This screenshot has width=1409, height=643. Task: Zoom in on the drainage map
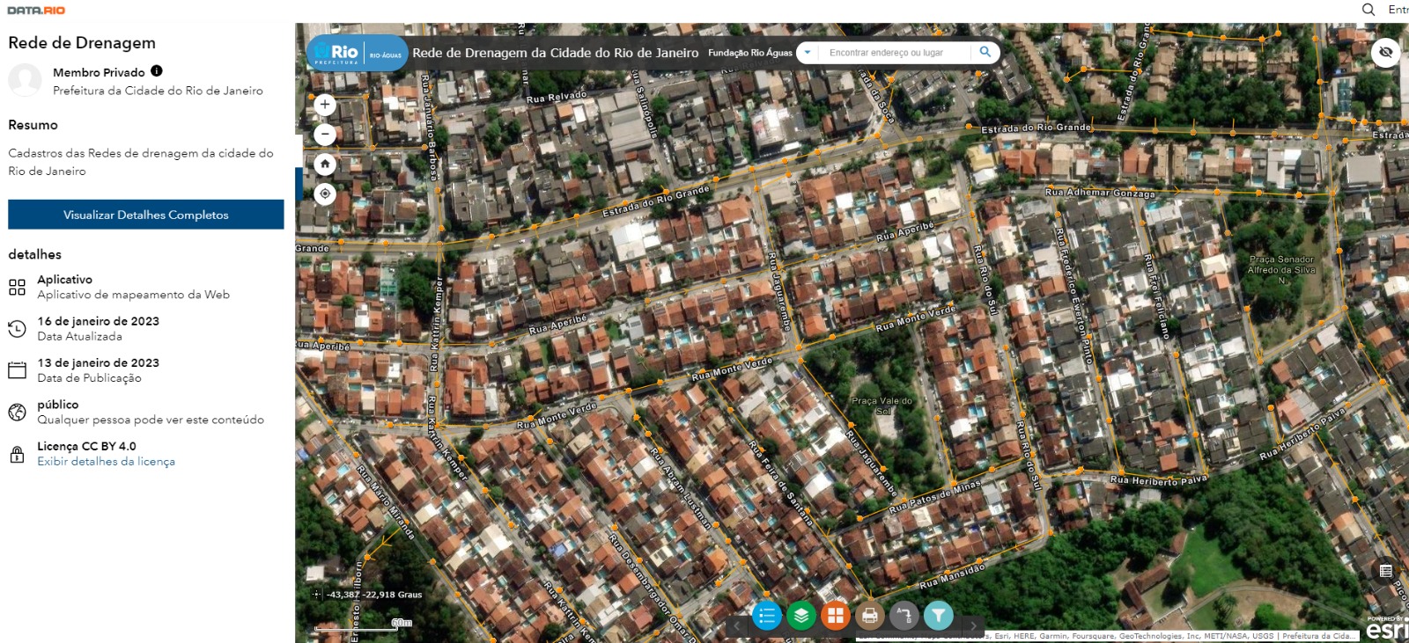325,105
